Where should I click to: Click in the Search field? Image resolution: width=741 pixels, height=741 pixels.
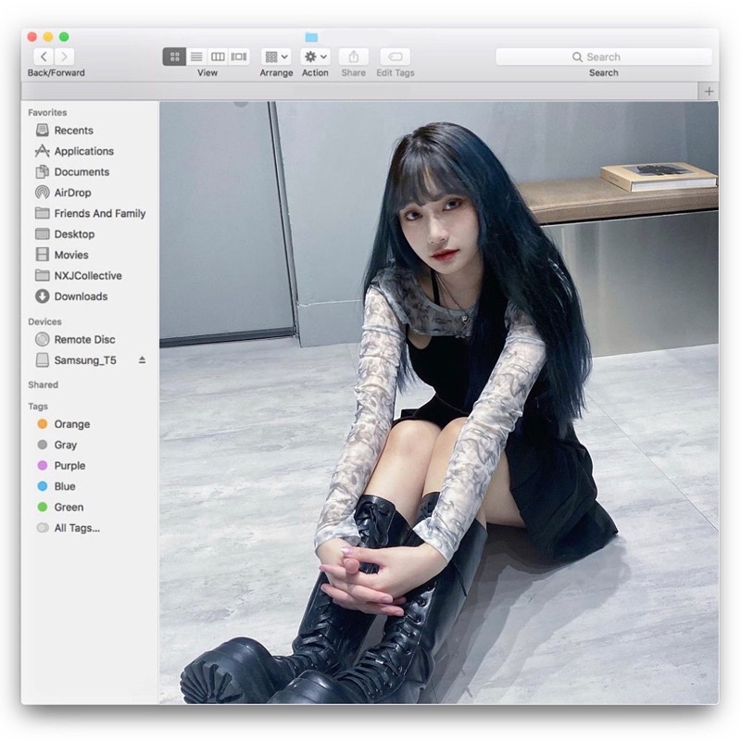click(603, 57)
